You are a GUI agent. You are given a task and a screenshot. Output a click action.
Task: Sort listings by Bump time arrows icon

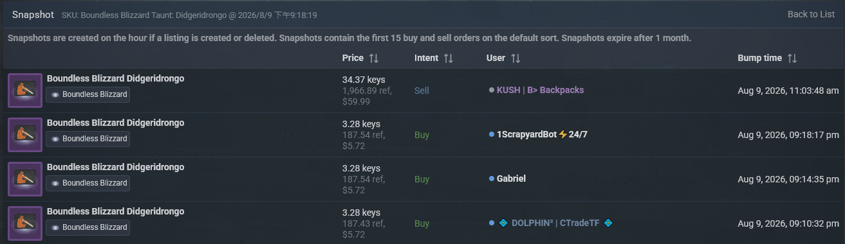pyautogui.click(x=792, y=58)
